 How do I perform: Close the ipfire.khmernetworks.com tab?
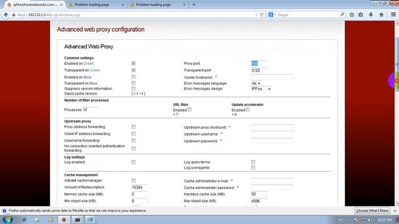pyautogui.click(x=61, y=4)
